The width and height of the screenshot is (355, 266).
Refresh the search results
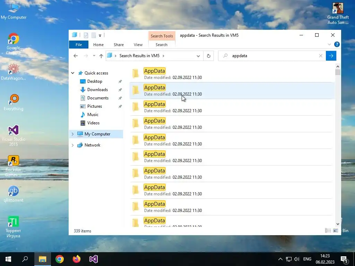208,56
